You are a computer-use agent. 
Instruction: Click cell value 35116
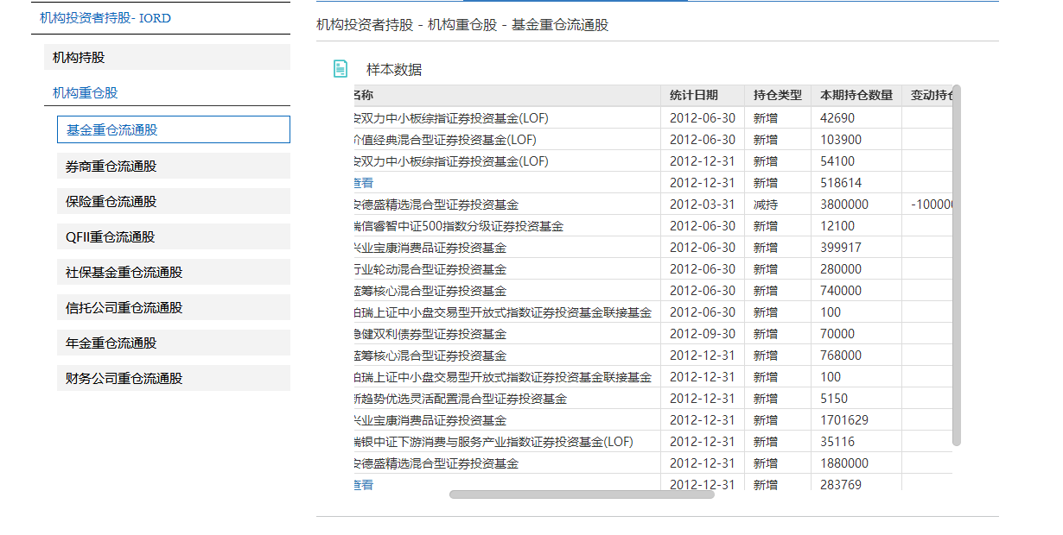837,442
